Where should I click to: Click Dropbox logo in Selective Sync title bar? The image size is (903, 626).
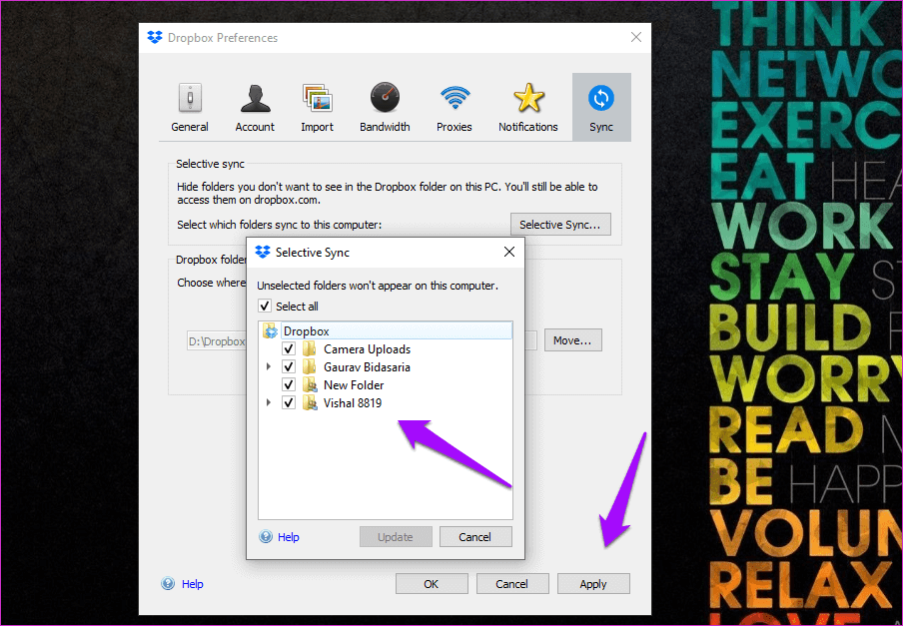coord(263,252)
